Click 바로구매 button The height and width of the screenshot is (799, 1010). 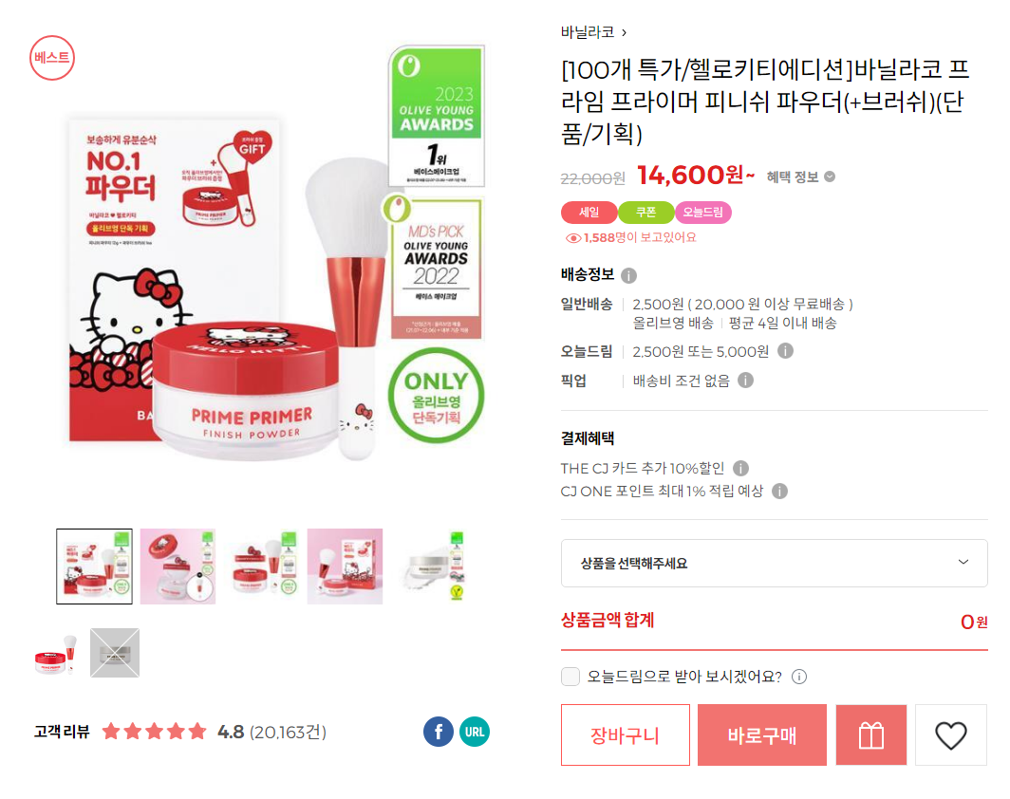[x=762, y=734]
